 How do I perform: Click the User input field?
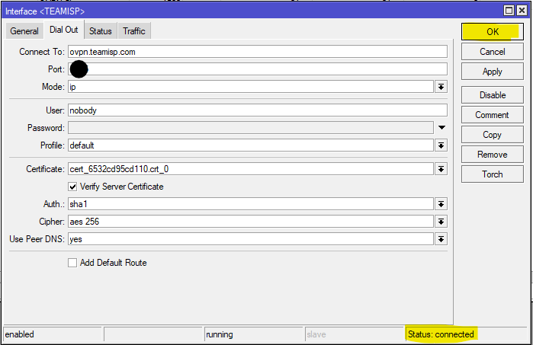pyautogui.click(x=257, y=110)
